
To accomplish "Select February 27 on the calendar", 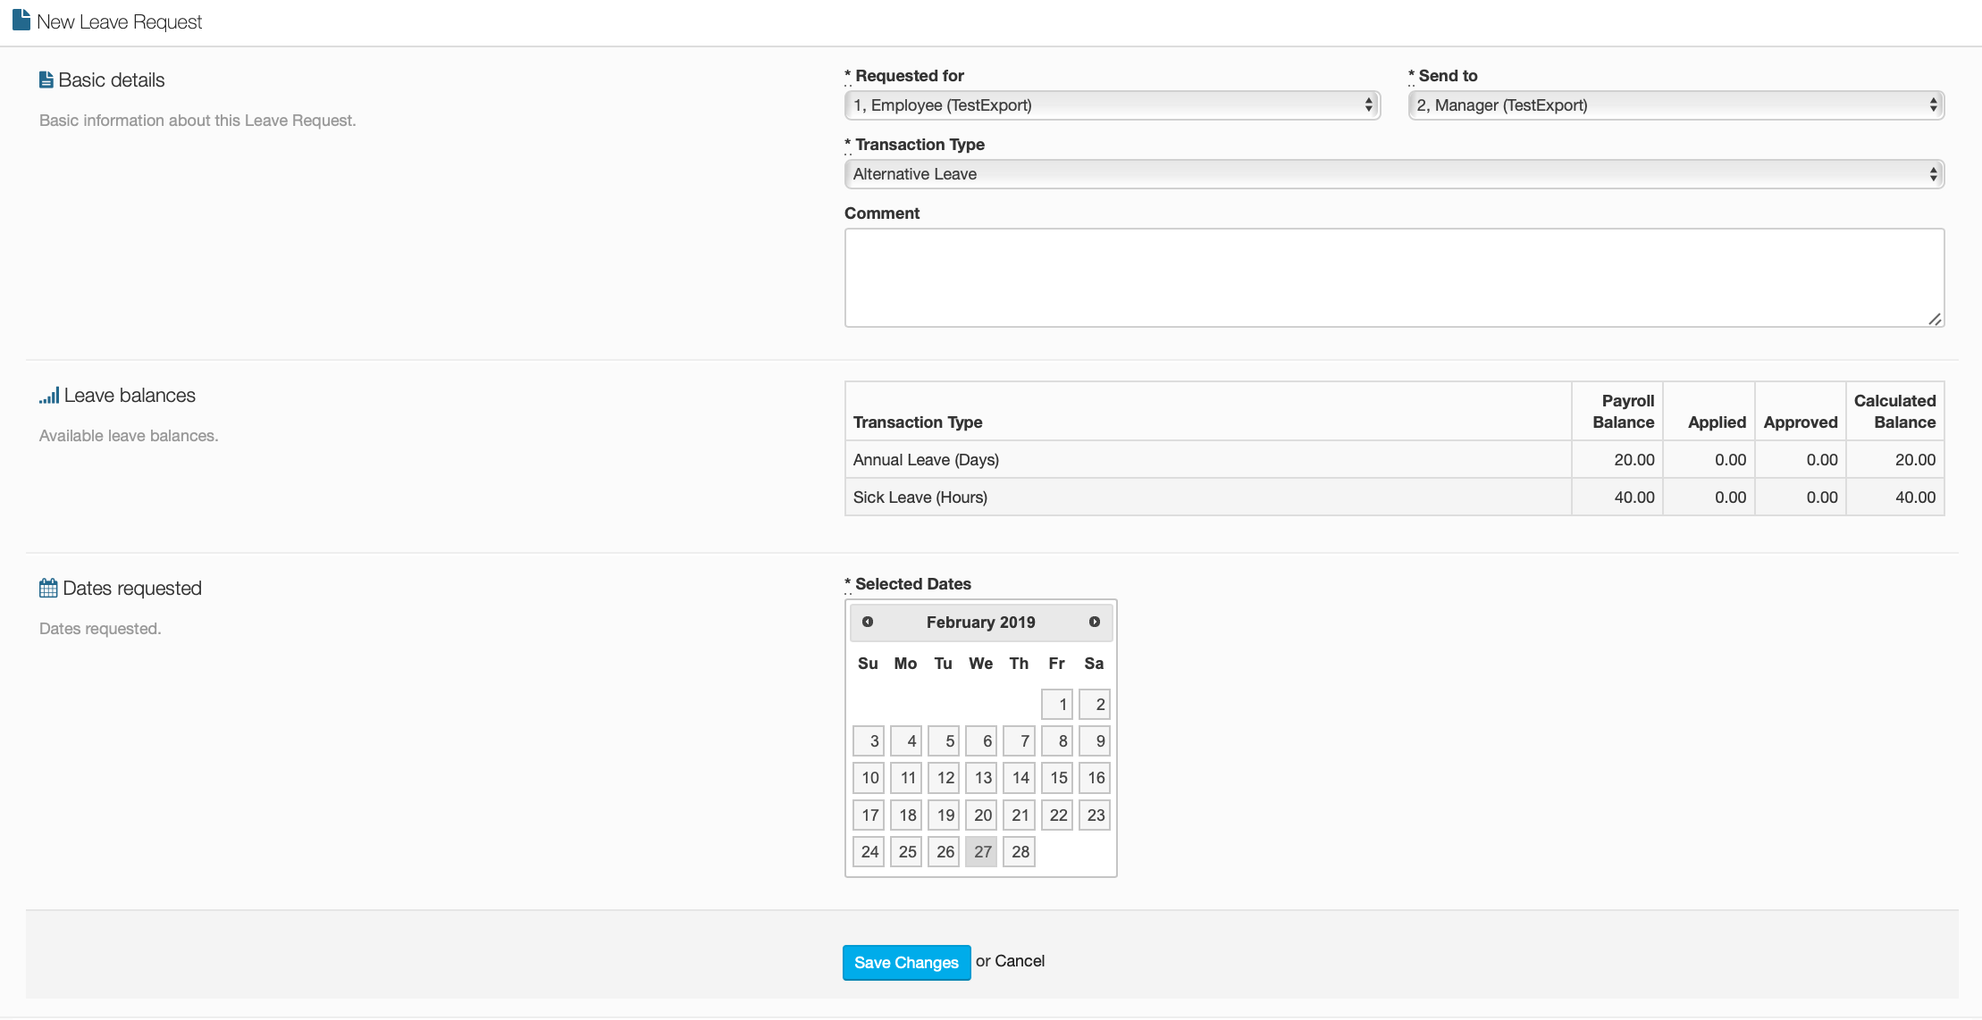I will tap(981, 852).
